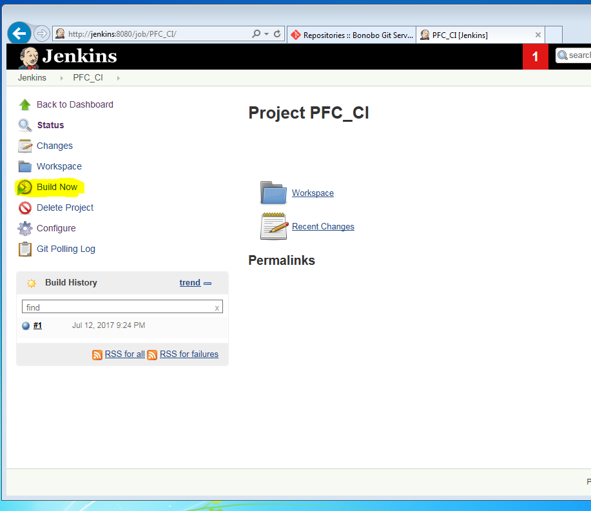591x511 pixels.
Task: Open the Git Polling Log link
Action: (x=66, y=249)
